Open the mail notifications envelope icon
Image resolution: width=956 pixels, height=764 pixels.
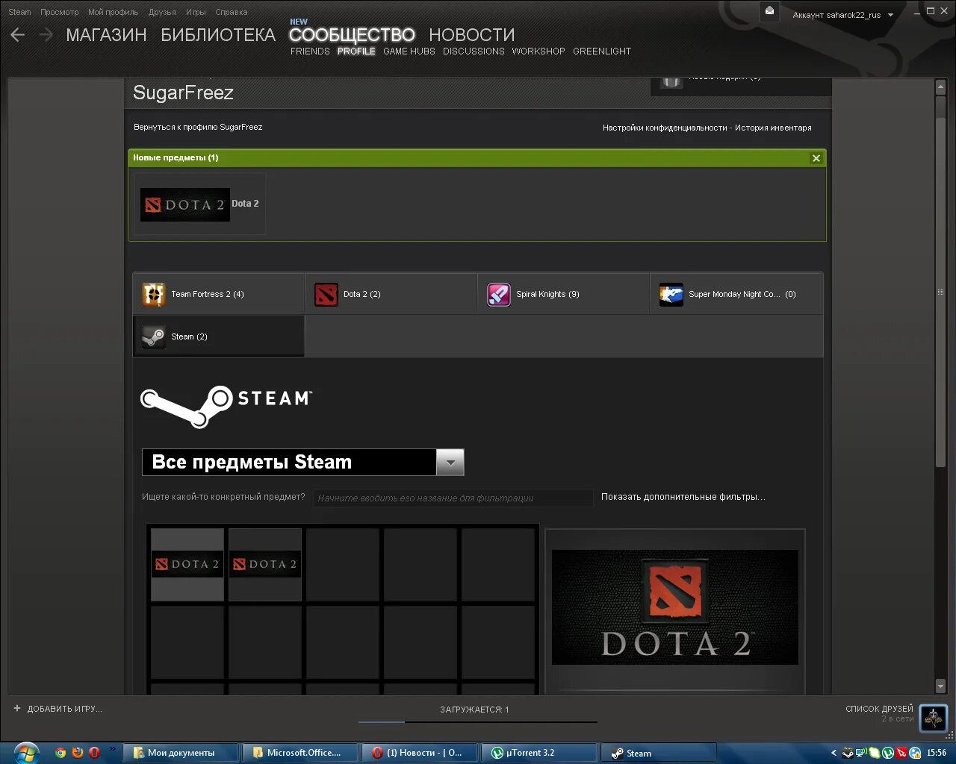click(769, 11)
